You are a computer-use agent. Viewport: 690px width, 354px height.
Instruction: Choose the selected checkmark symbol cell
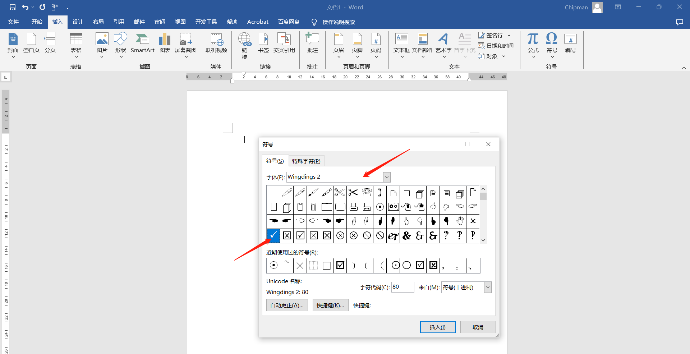[x=273, y=236]
